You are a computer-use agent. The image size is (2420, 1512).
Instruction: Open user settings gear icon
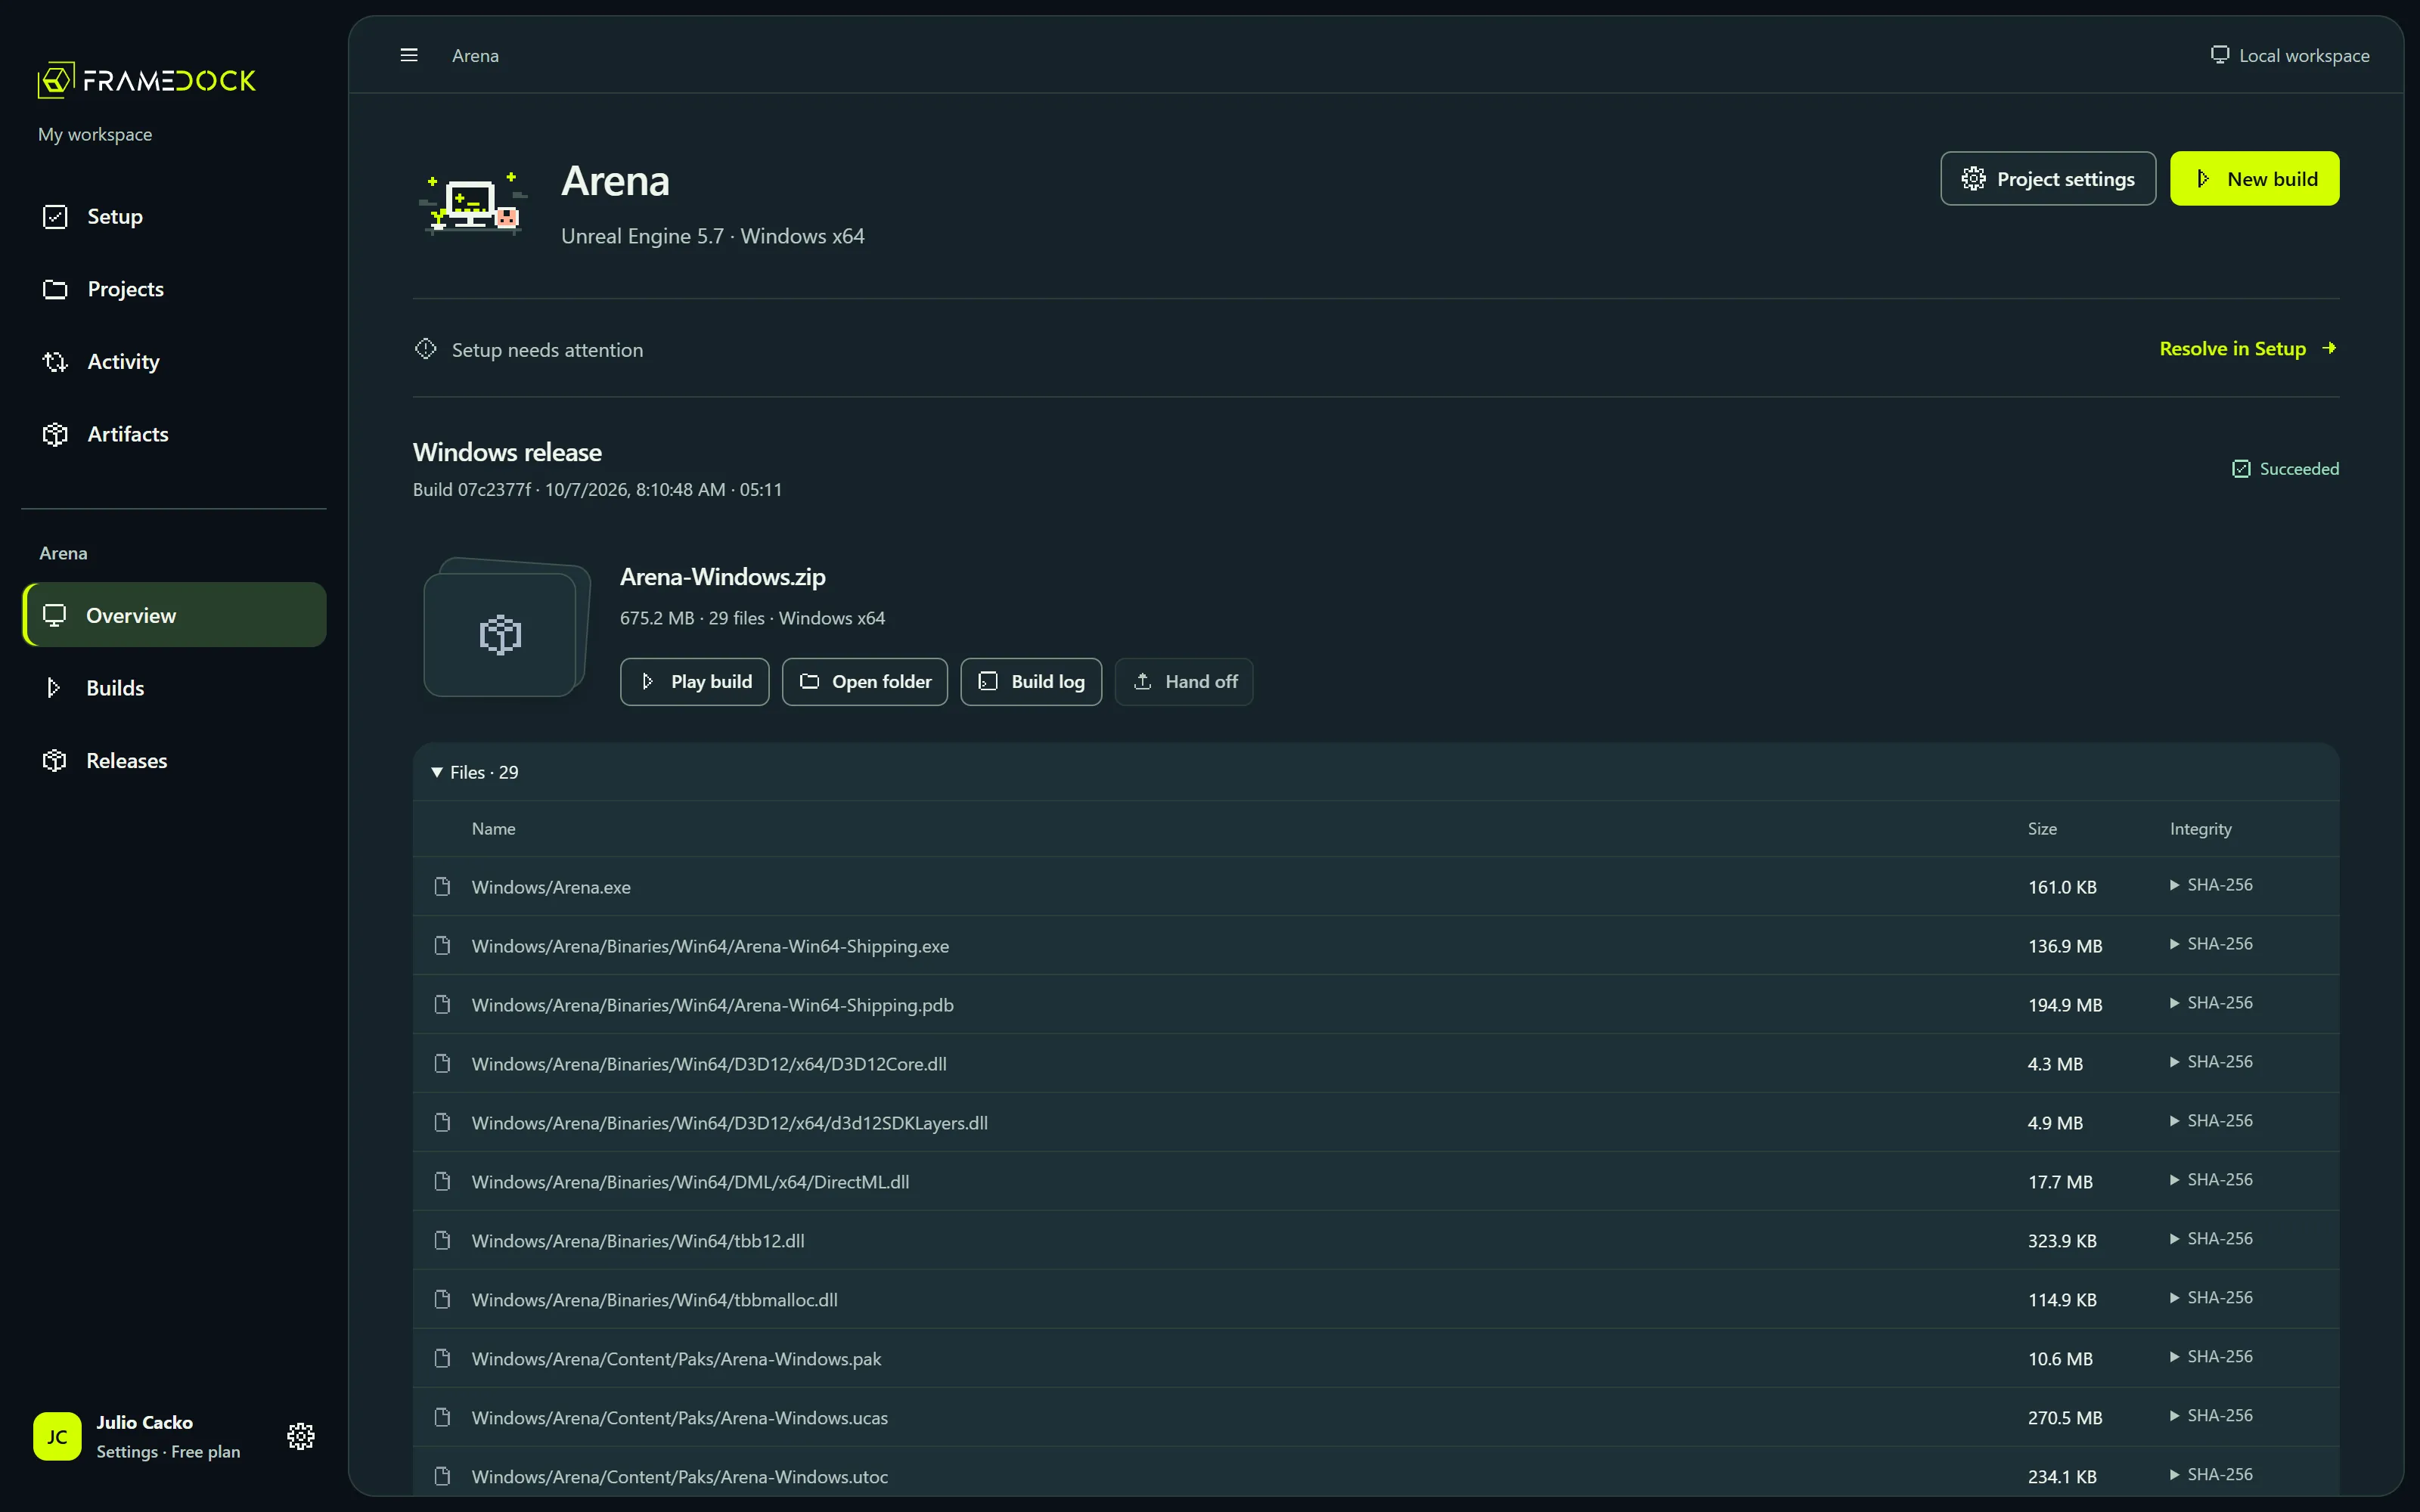301,1436
